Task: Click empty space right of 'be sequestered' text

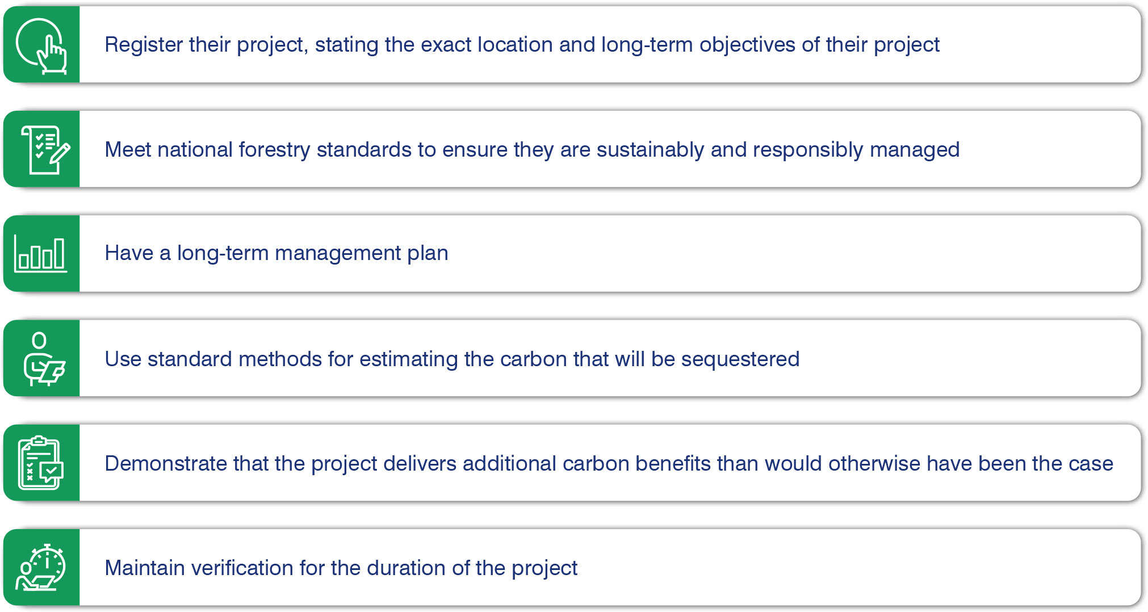Action: pyautogui.click(x=965, y=359)
